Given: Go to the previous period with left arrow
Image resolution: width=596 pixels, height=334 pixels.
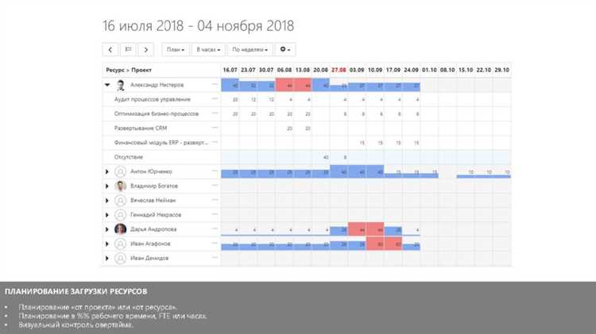Looking at the screenshot, I should tap(110, 50).
